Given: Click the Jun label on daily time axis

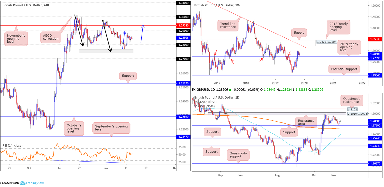Looking at the screenshot, I should (240, 175).
